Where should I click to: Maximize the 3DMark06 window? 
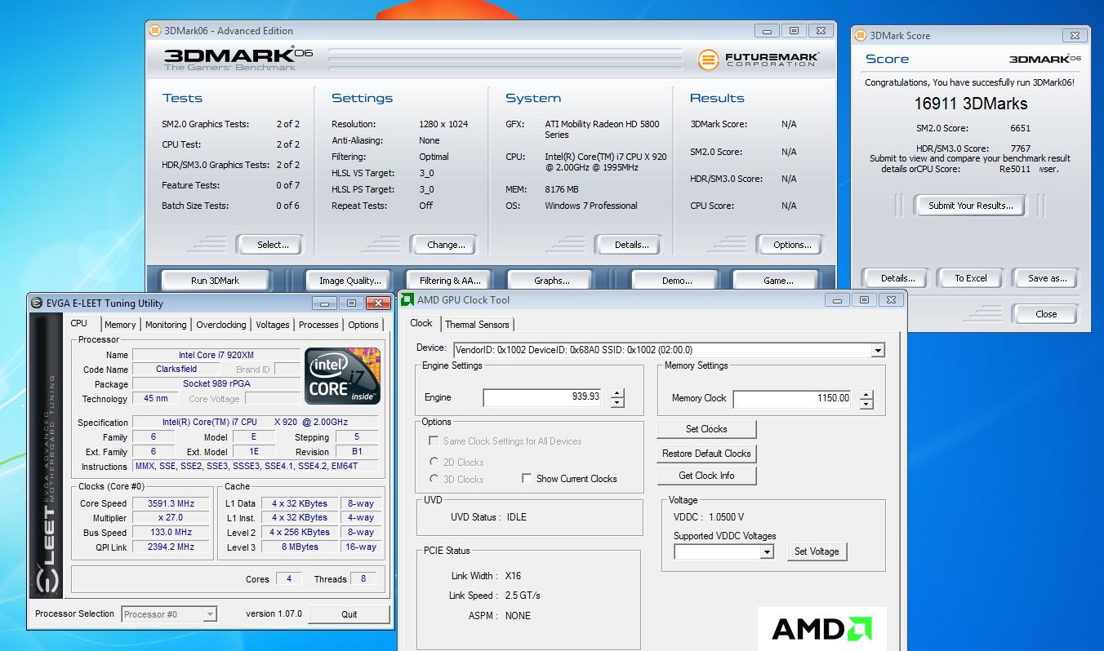tap(794, 31)
